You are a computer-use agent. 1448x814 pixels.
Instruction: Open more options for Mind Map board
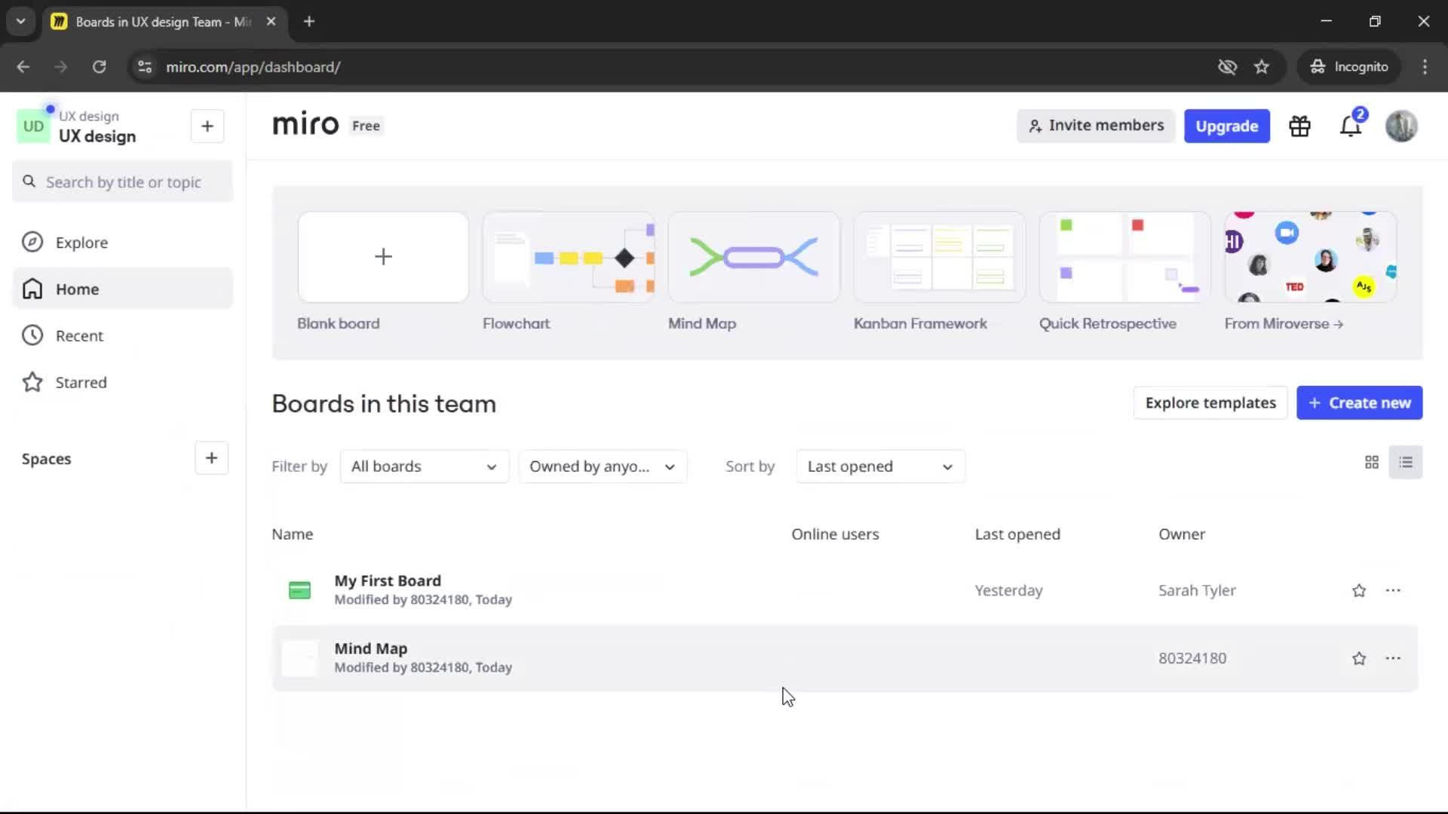coord(1393,659)
